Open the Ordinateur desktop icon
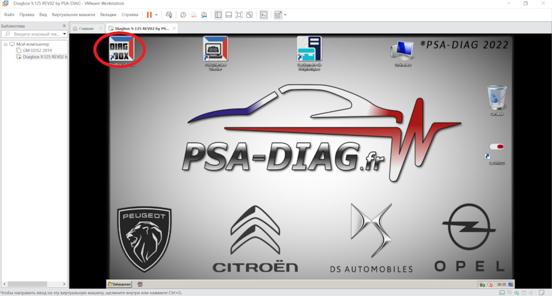The height and width of the screenshot is (296, 552). click(402, 53)
